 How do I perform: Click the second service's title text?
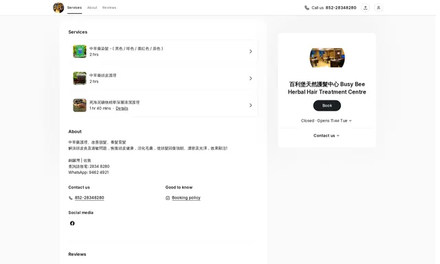point(102,76)
